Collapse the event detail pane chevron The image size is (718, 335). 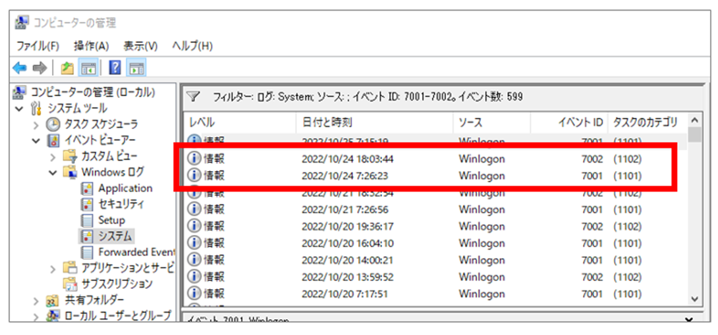pos(689,319)
